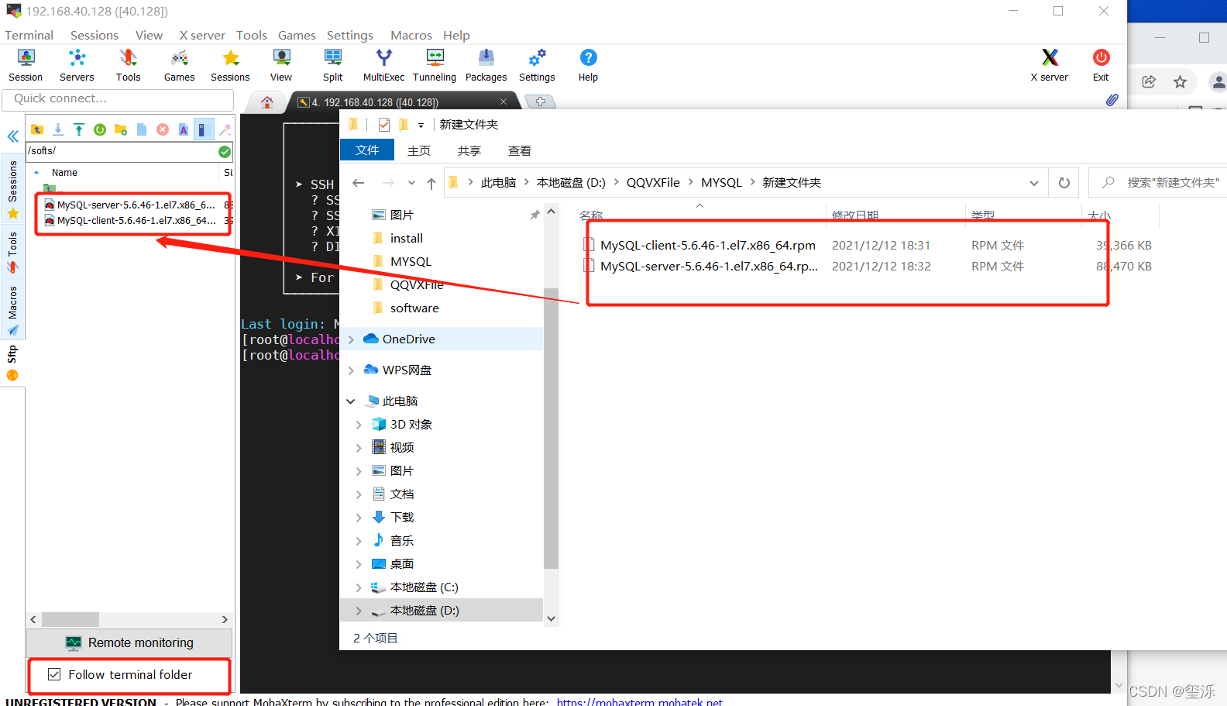Click the SFTP download files icon

click(x=58, y=129)
